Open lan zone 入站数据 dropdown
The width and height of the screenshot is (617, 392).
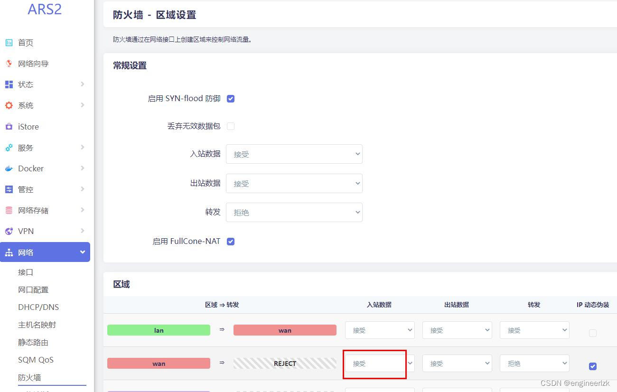[x=380, y=330]
